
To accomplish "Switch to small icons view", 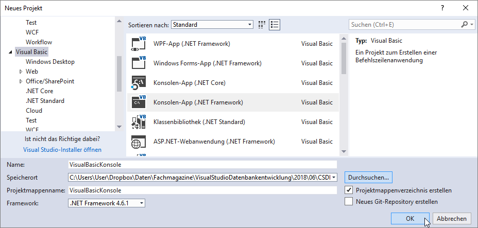I will pos(262,25).
